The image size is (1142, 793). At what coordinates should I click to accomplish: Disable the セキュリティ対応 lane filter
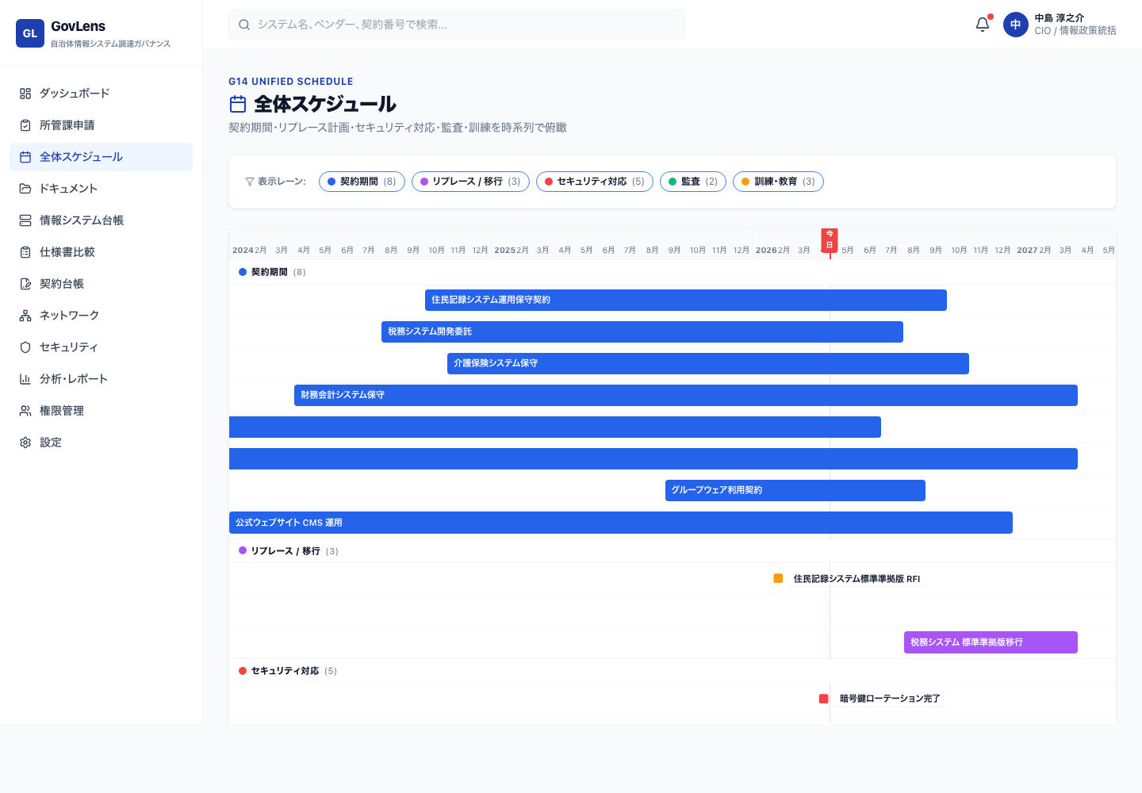coord(595,181)
